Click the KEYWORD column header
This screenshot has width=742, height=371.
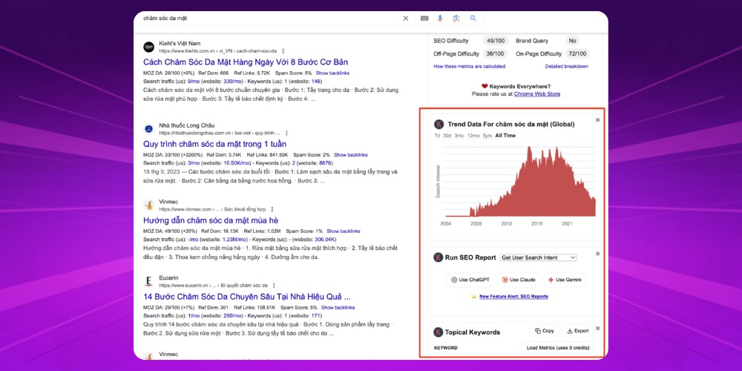[446, 348]
